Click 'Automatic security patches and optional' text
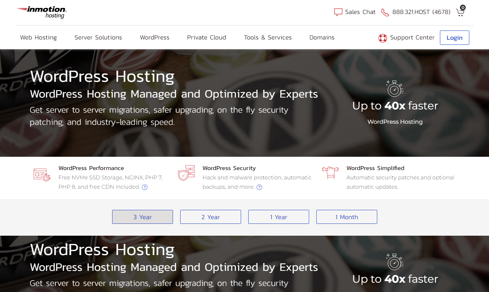The width and height of the screenshot is (489, 292). (400, 178)
